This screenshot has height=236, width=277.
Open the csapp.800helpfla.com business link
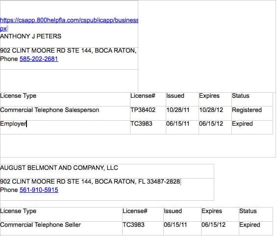pyautogui.click(x=69, y=20)
